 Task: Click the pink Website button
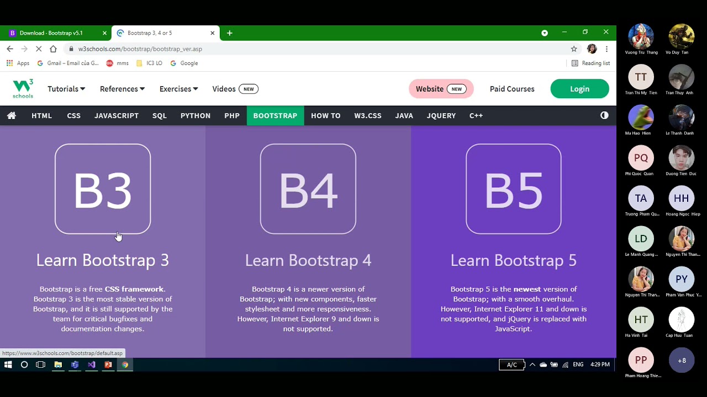pyautogui.click(x=441, y=89)
